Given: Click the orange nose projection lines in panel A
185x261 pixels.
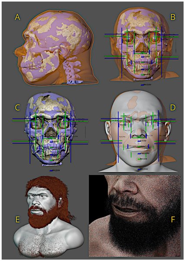Looking at the screenshot, I should click(19, 53).
